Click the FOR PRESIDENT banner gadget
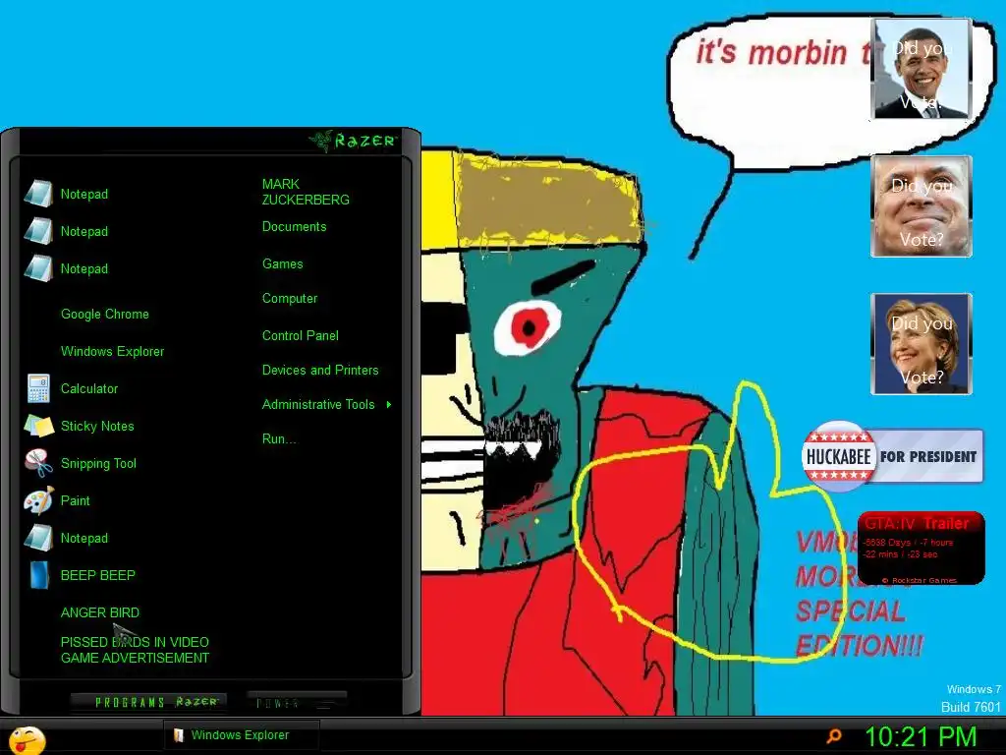The image size is (1006, 755). [x=927, y=456]
